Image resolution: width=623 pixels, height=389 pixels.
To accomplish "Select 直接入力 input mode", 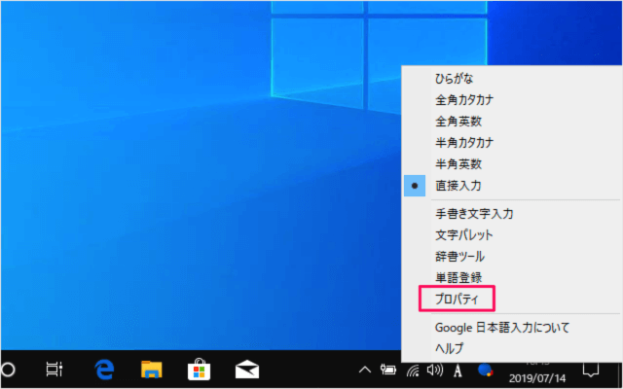I will [458, 185].
